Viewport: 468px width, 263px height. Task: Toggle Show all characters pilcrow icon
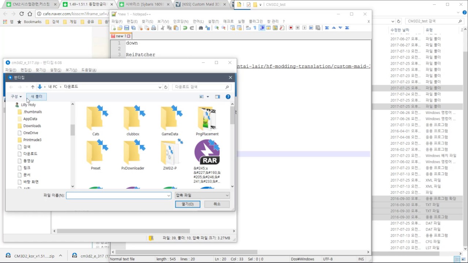(x=255, y=28)
